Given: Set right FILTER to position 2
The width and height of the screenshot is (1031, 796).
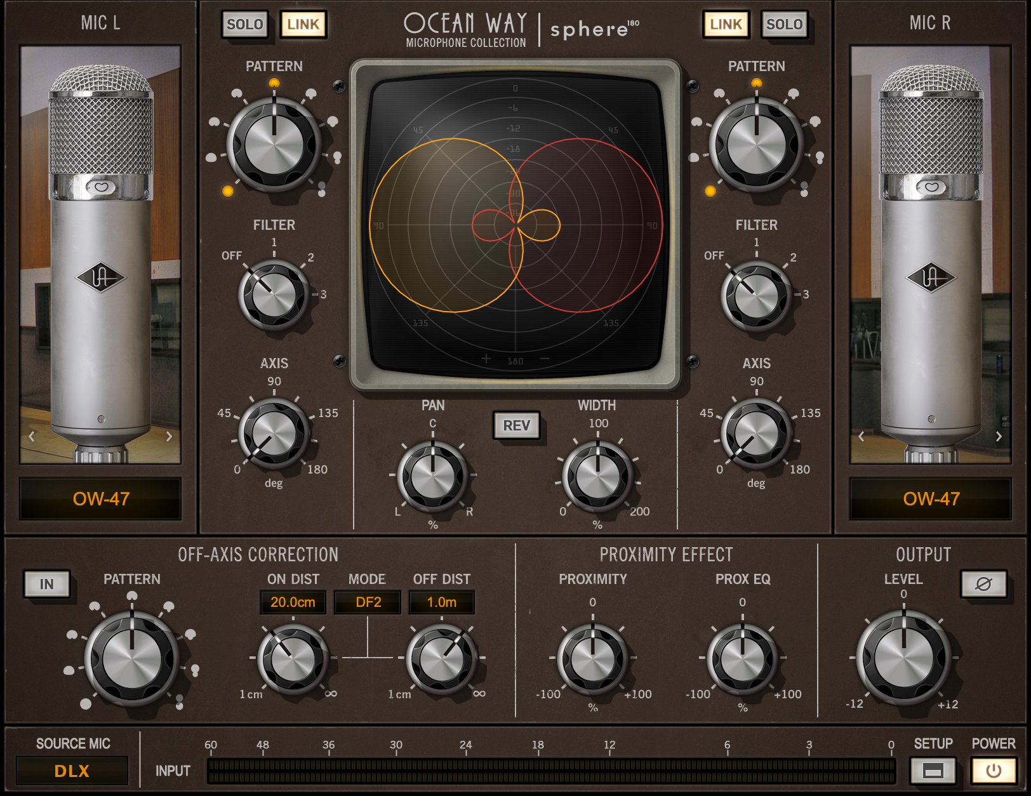Looking at the screenshot, I should pos(793,257).
